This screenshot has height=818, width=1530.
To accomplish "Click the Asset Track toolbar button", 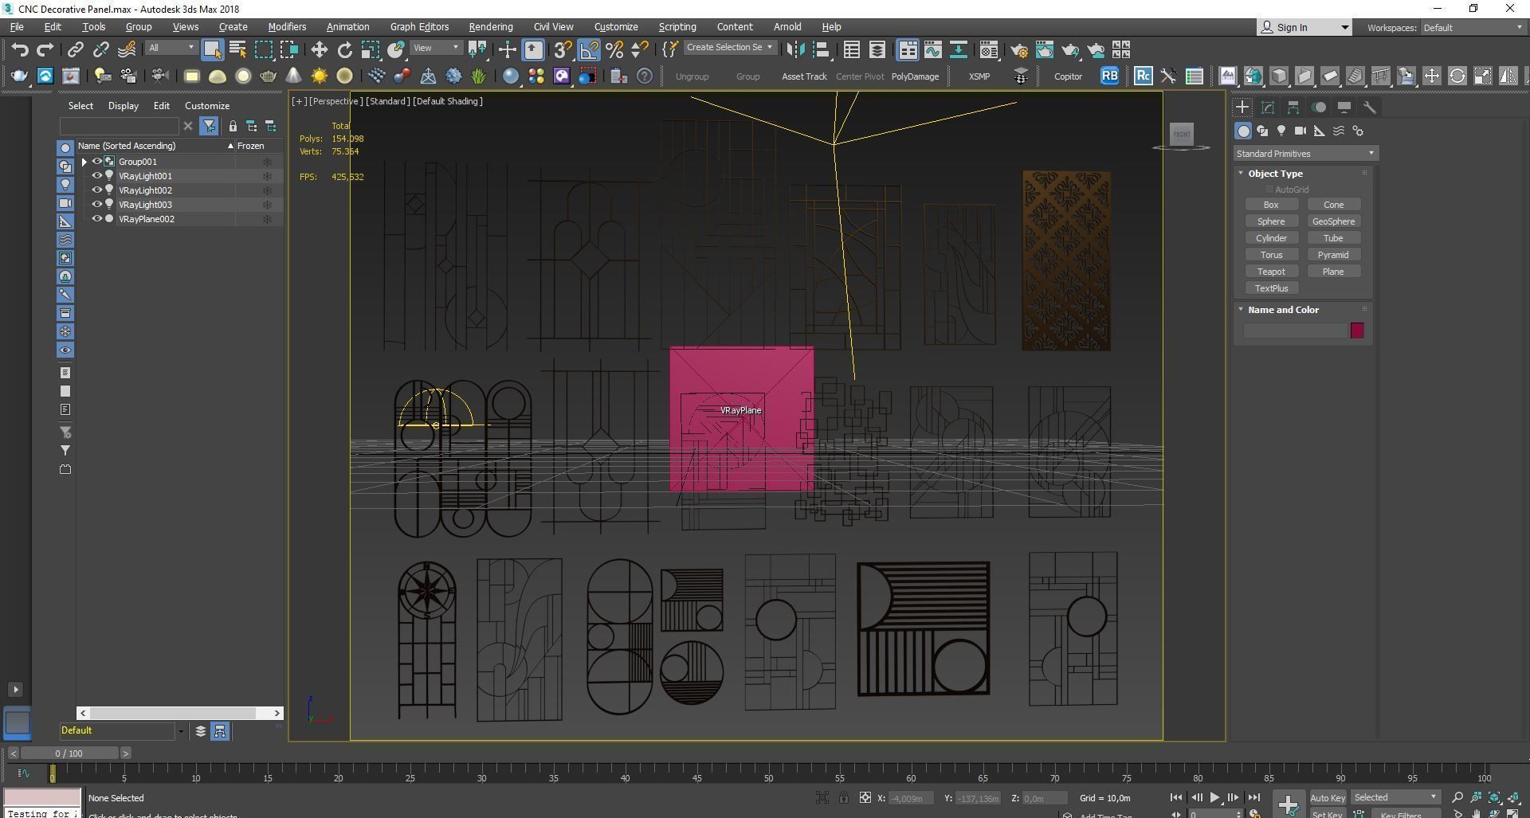I will (x=804, y=76).
